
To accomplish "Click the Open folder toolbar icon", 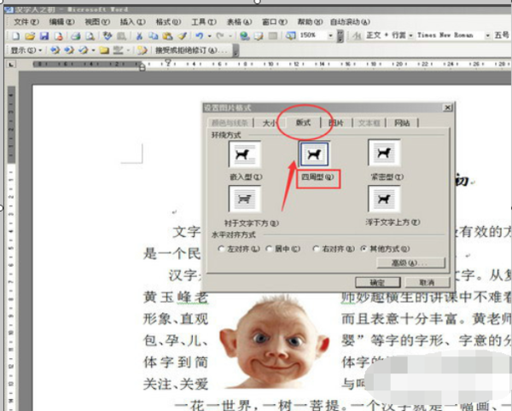I will click(30, 36).
